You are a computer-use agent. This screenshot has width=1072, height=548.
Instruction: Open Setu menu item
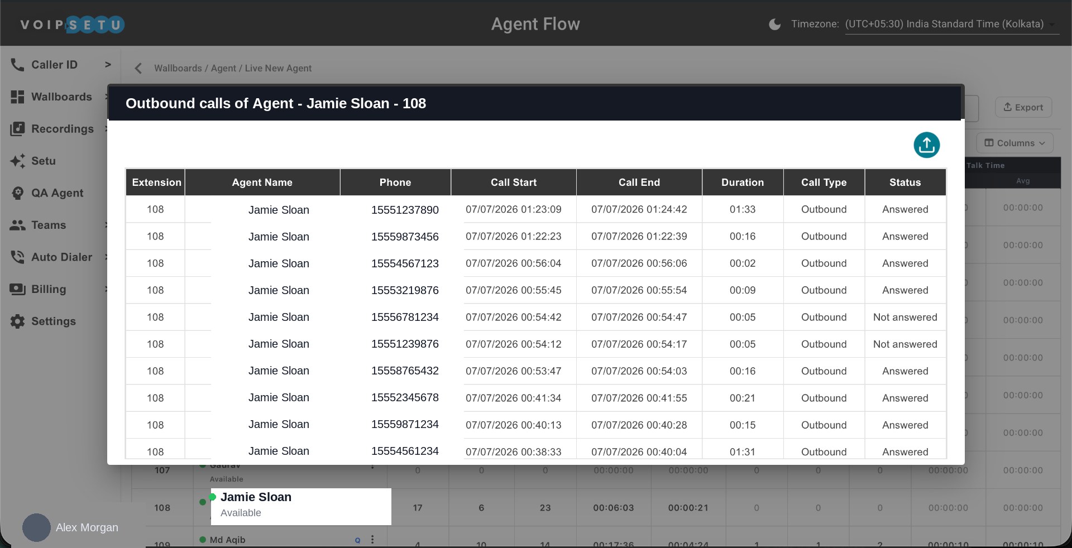44,161
